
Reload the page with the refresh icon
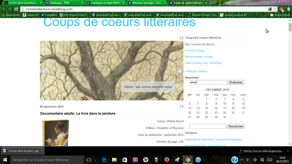[16, 9]
